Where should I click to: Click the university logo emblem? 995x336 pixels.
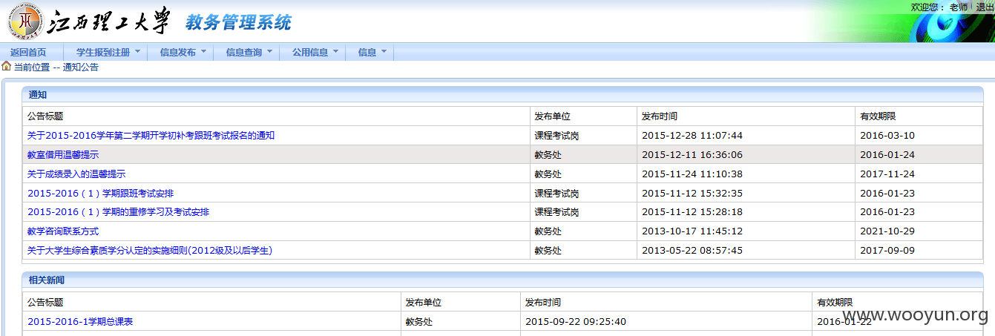[x=27, y=22]
